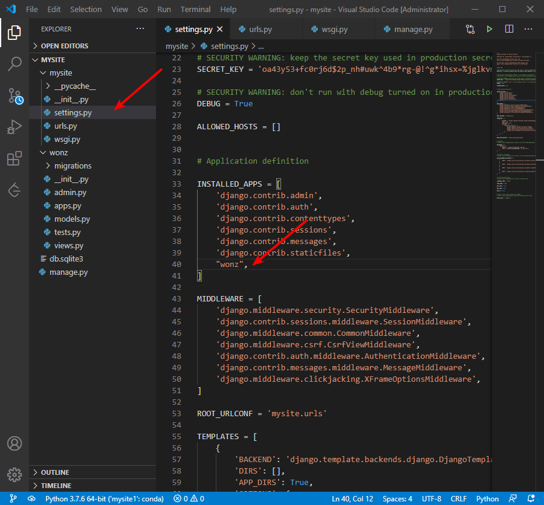Switch to the urls.py tab
Screen dimensions: 544x505
tap(266, 29)
